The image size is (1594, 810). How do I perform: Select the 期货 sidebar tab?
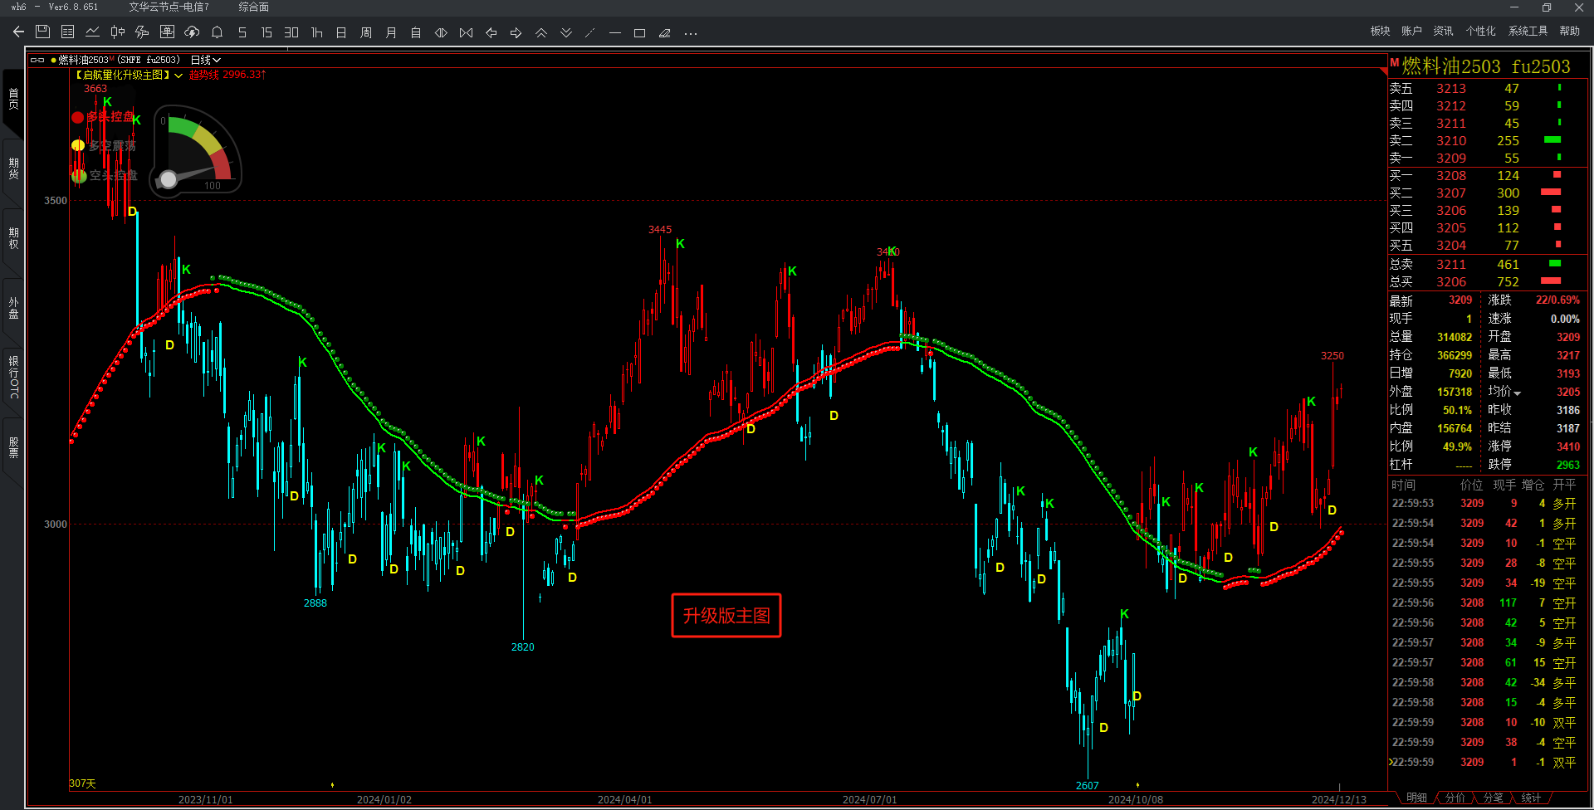point(13,168)
